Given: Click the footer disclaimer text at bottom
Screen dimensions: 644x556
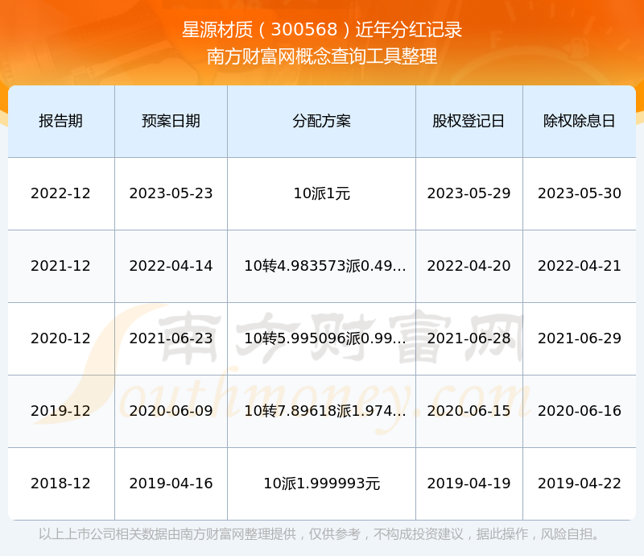Looking at the screenshot, I should point(322,534).
